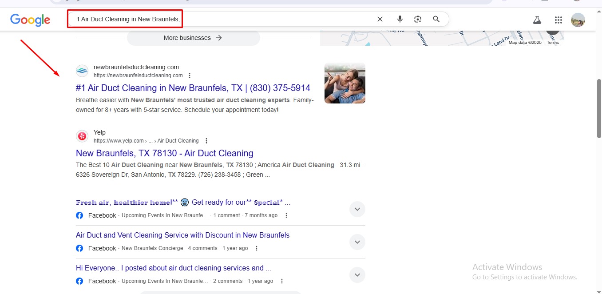Expand the 'Hi Everyone' Facebook result
Viewport: 602px width, 294px height.
357,275
